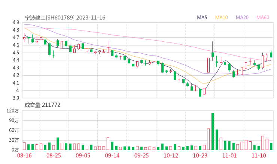Click the 4.9 price axis label

[x=16, y=22]
